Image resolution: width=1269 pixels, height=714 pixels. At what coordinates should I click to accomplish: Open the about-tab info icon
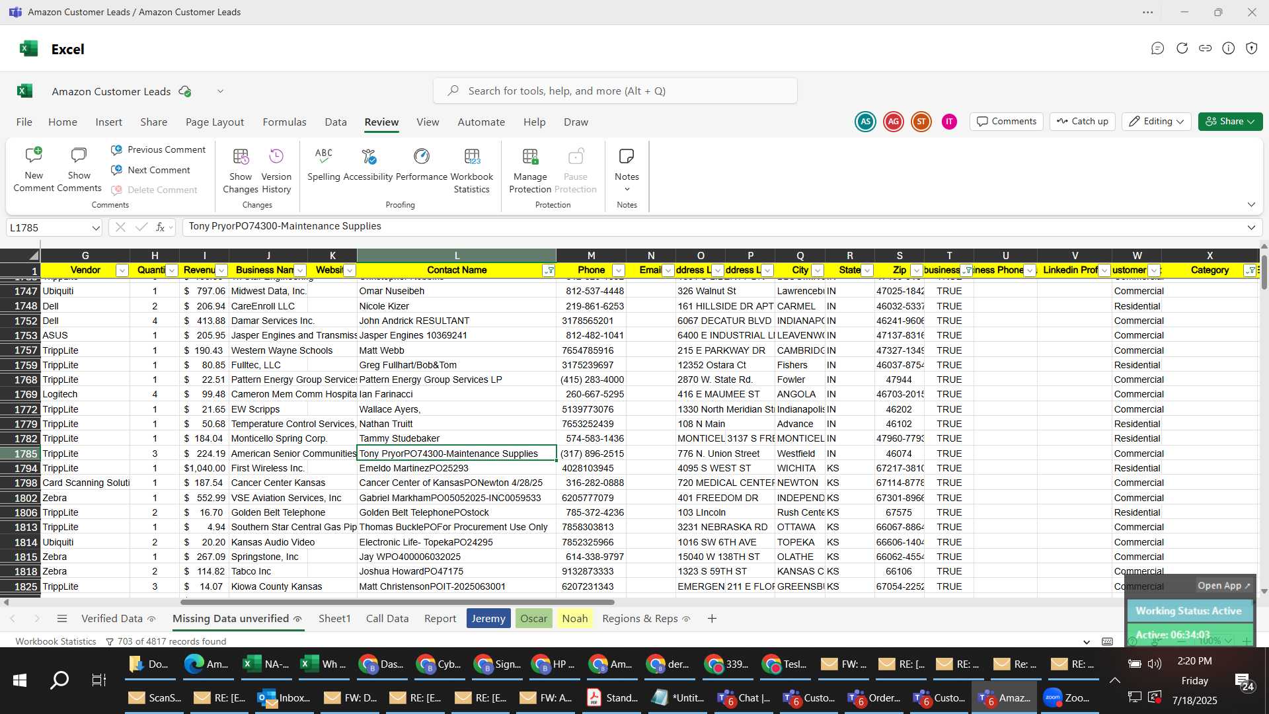(1228, 48)
